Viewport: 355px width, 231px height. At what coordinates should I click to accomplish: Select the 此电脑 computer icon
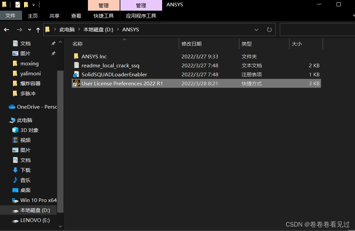(x=12, y=120)
